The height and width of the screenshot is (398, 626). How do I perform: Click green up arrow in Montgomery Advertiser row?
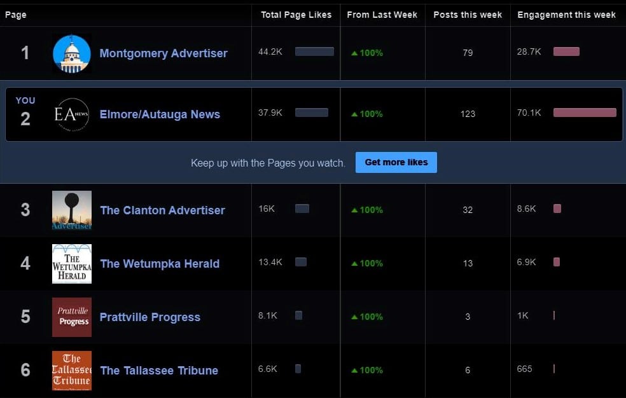[354, 53]
